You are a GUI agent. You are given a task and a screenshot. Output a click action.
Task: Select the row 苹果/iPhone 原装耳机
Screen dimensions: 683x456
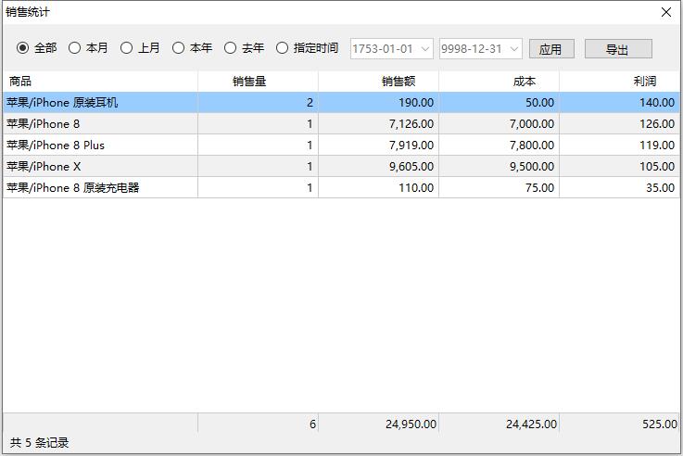341,102
